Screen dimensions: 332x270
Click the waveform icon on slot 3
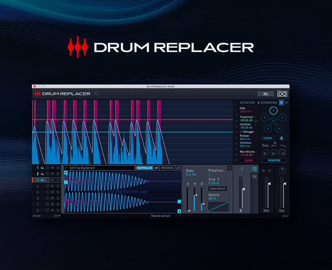point(42,180)
